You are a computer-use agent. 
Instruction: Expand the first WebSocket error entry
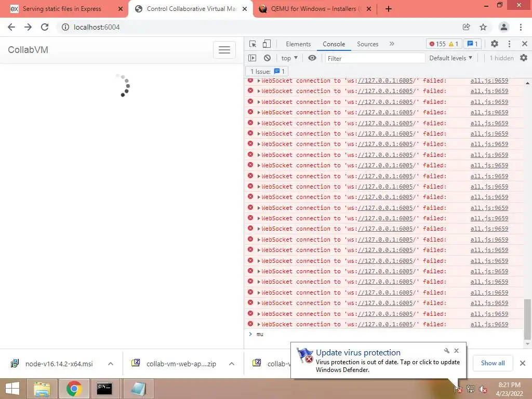coord(259,81)
